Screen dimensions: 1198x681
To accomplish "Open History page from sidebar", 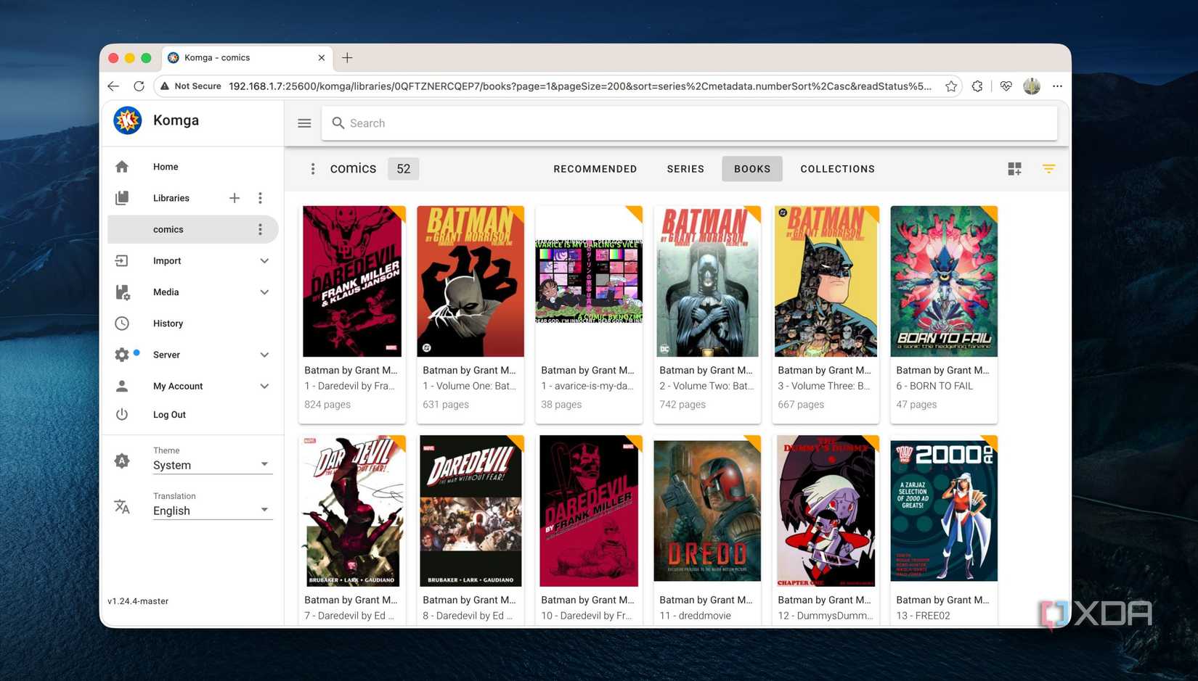I will [x=168, y=323].
